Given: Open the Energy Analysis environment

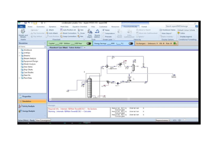Looking at the screenshot, I should [32, 111].
